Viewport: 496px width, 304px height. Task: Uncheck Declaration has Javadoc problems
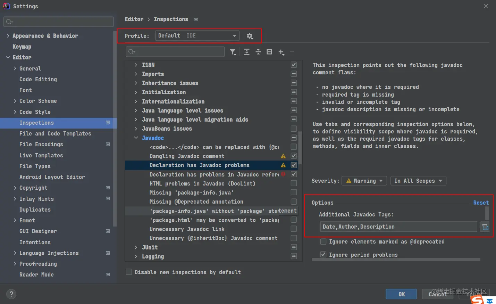[x=294, y=165]
